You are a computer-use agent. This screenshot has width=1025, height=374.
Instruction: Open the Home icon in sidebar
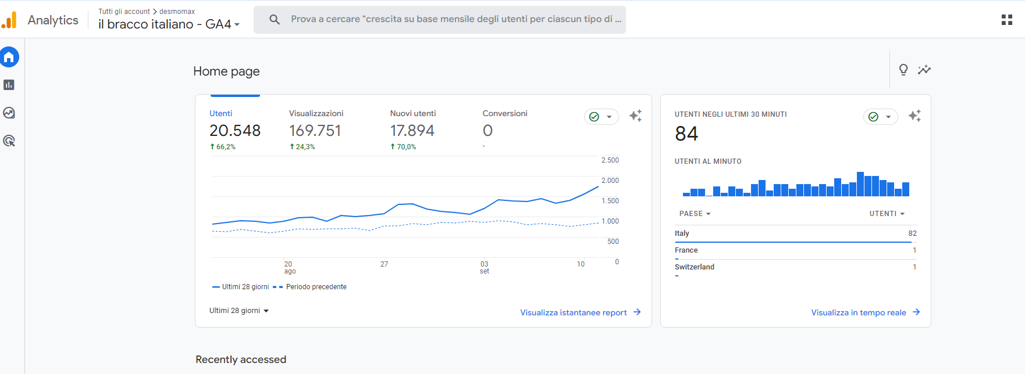9,57
